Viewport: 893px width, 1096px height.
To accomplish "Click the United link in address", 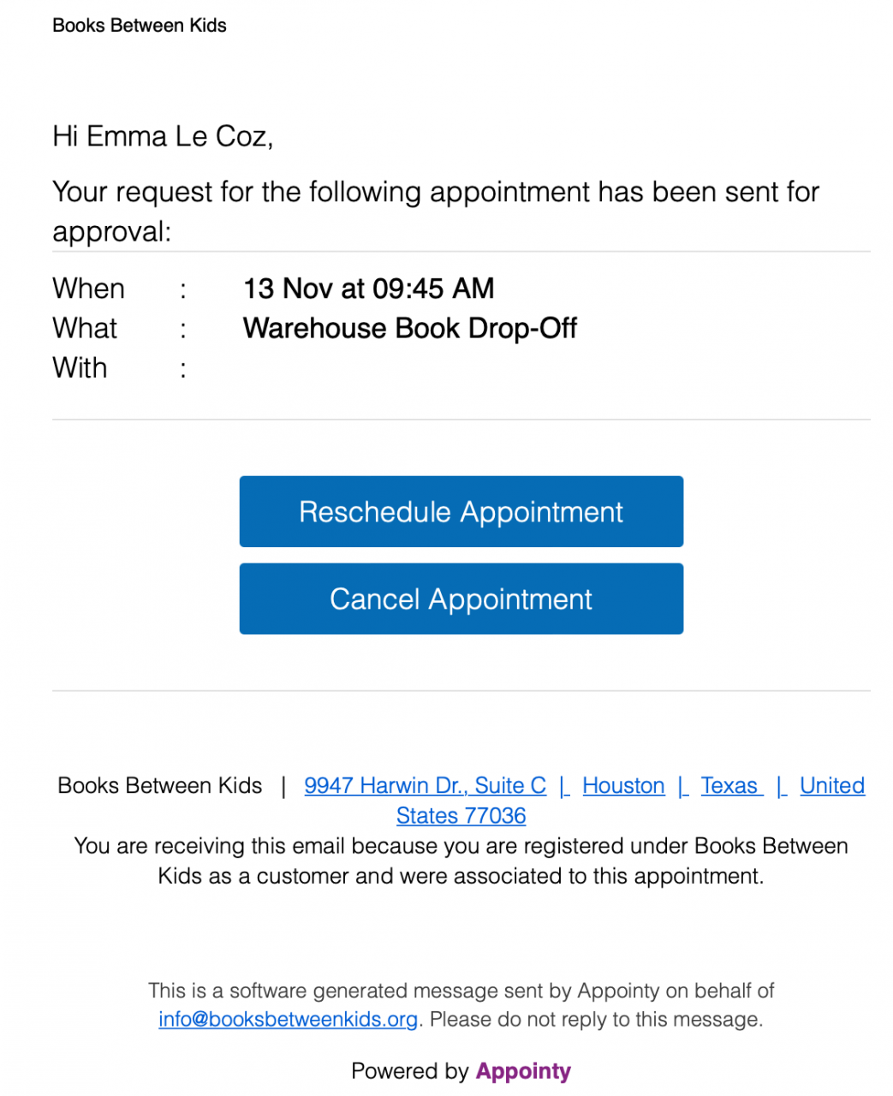I will [831, 785].
